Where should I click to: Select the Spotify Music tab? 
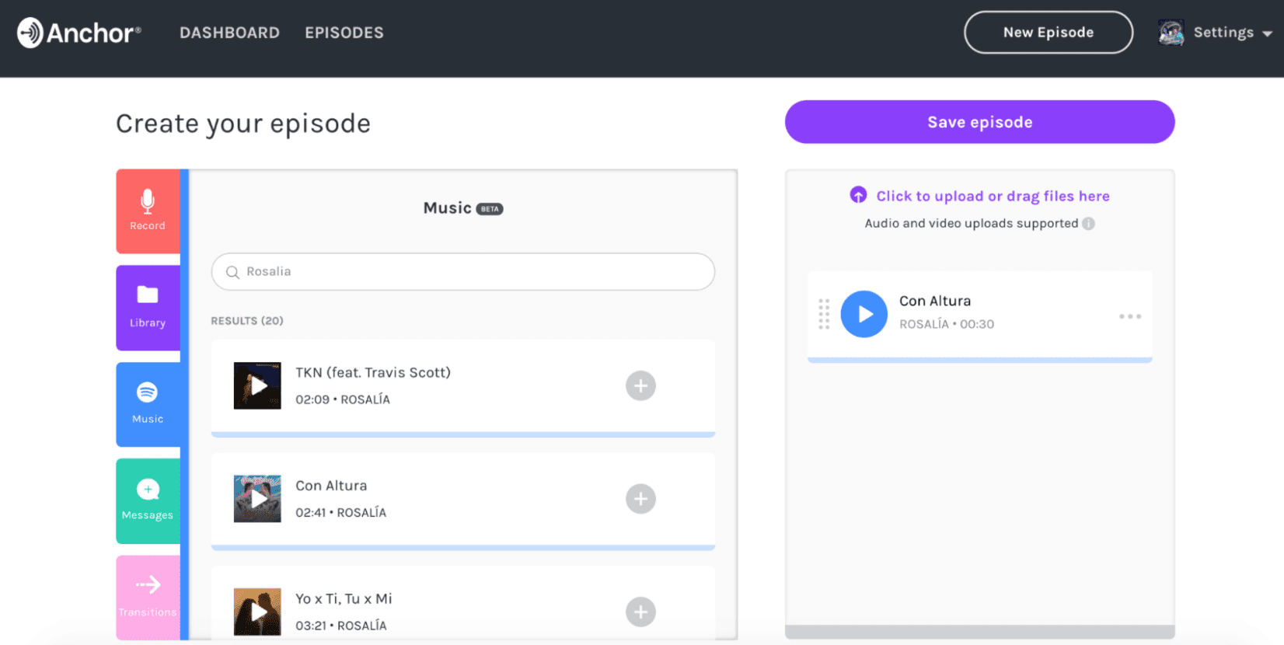(x=148, y=403)
